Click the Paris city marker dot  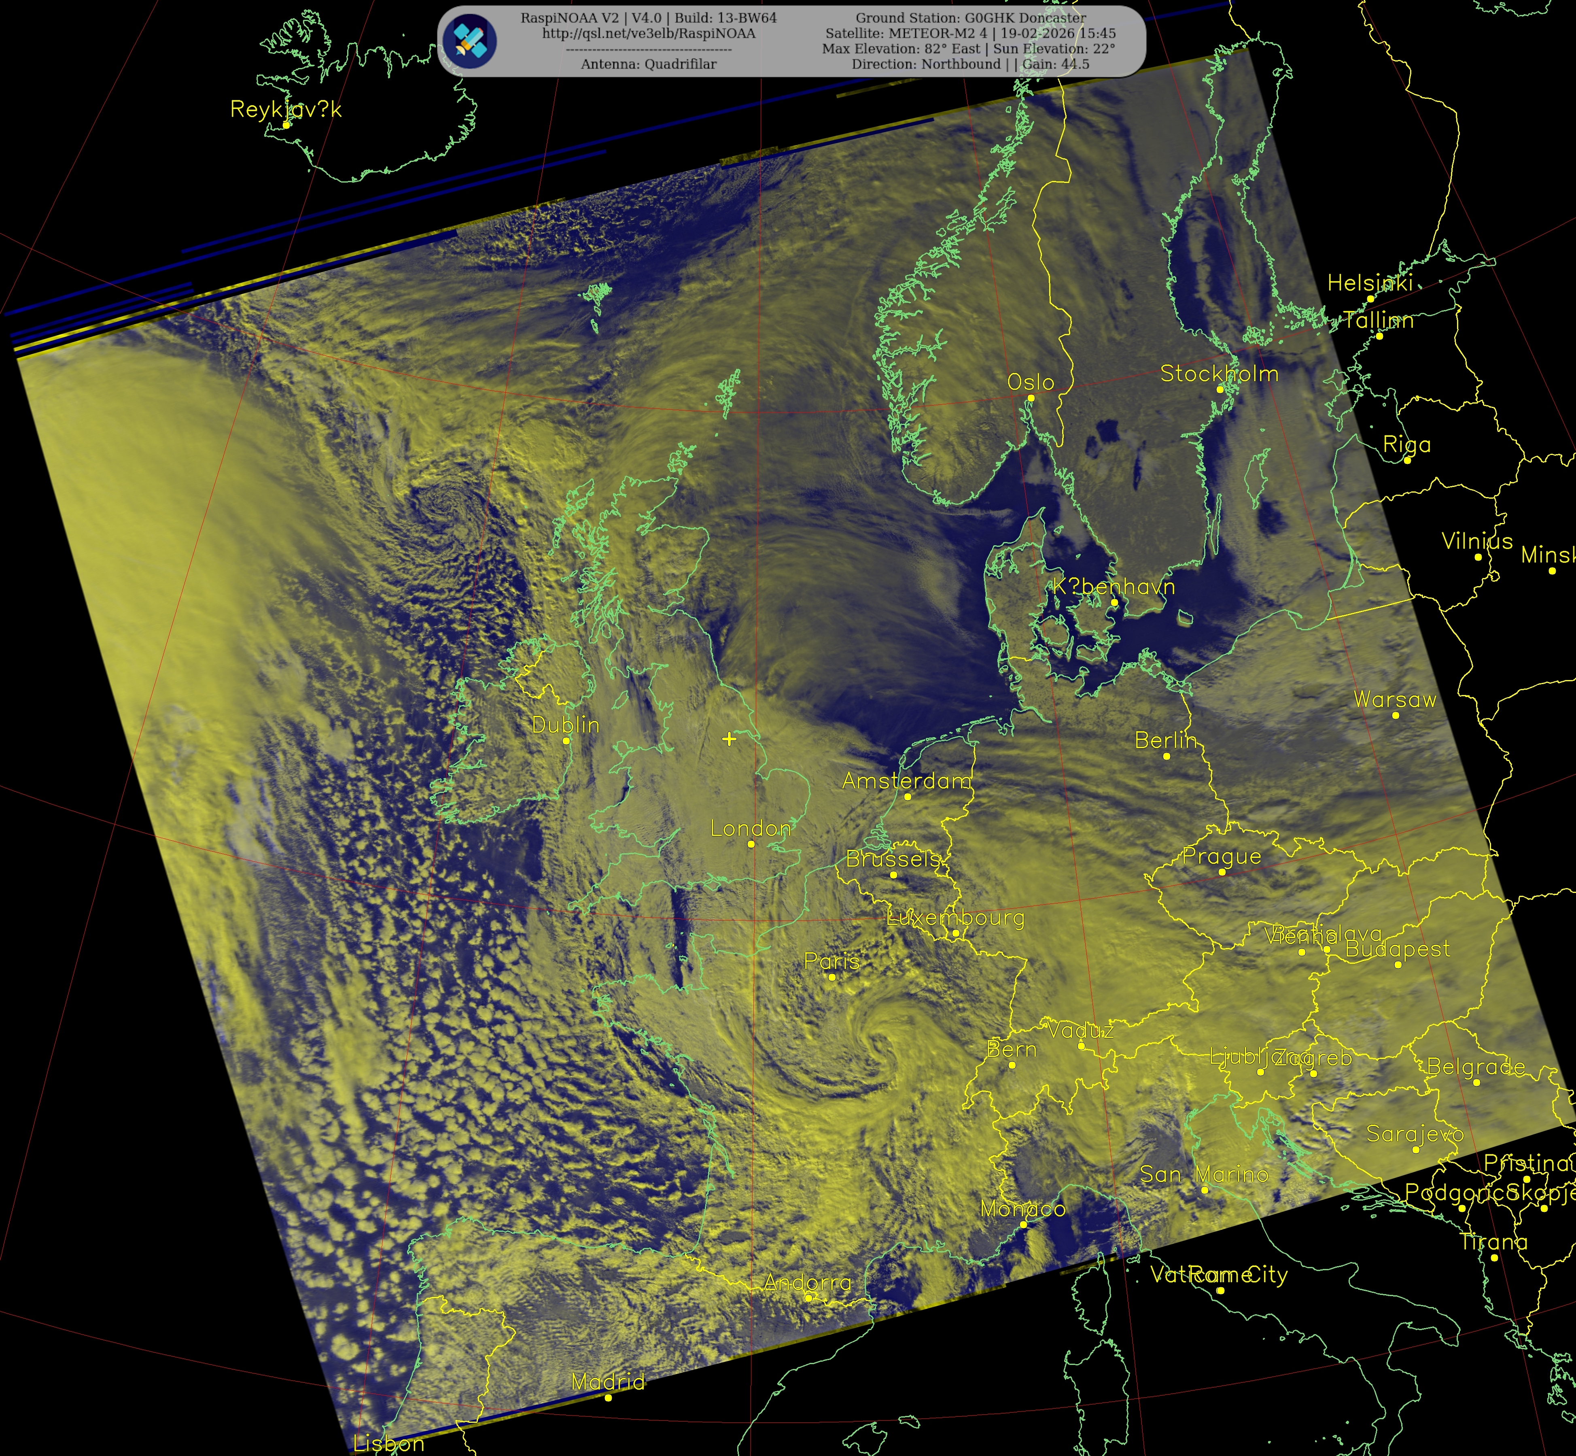(x=832, y=977)
